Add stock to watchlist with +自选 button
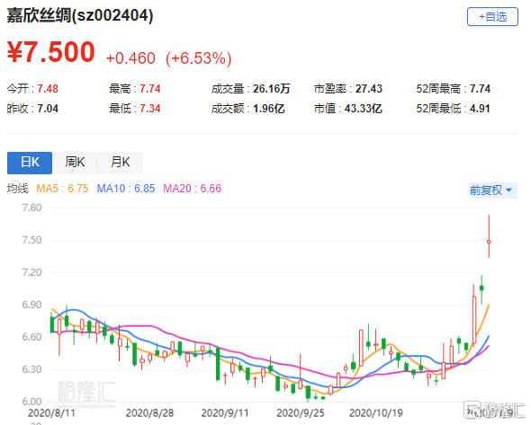The width and height of the screenshot is (531, 425). (492, 16)
